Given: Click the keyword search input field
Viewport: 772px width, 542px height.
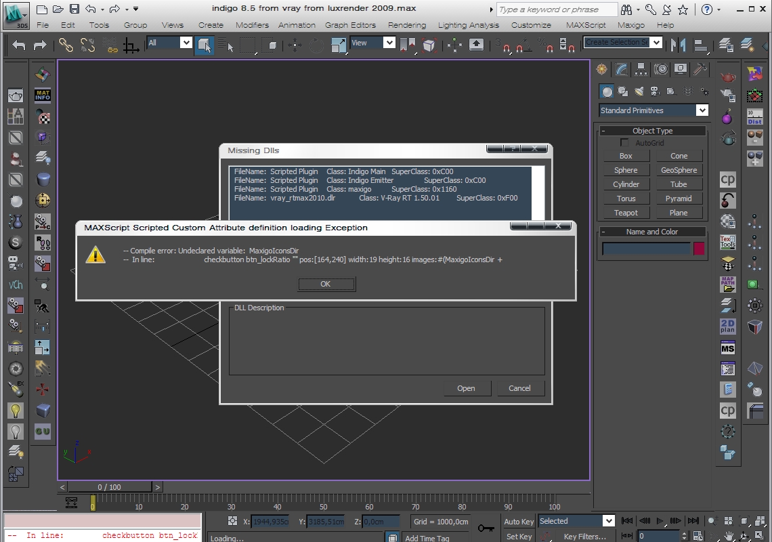Looking at the screenshot, I should pyautogui.click(x=557, y=9).
